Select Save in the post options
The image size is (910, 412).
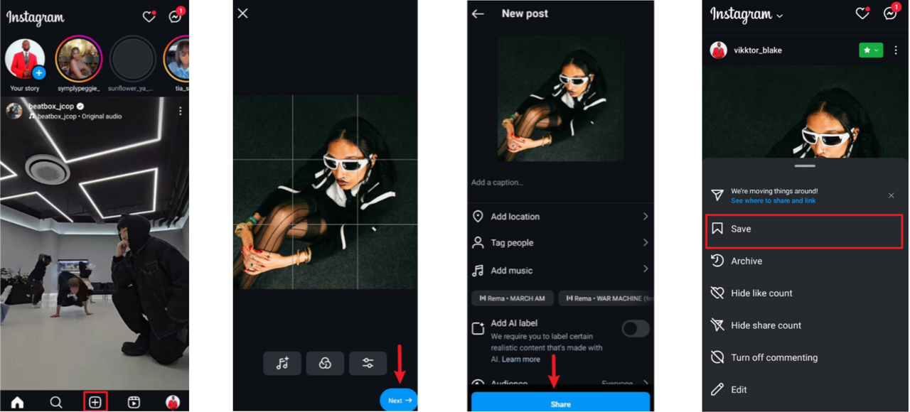tap(804, 229)
